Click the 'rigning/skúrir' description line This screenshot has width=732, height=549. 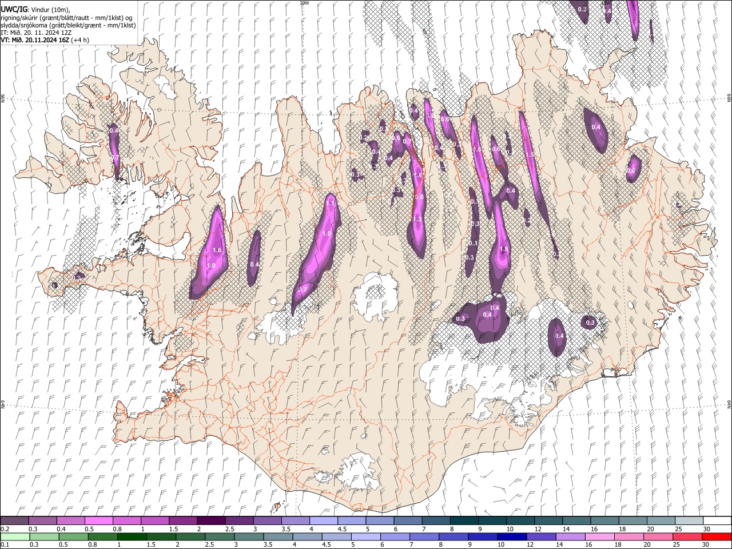(66, 17)
